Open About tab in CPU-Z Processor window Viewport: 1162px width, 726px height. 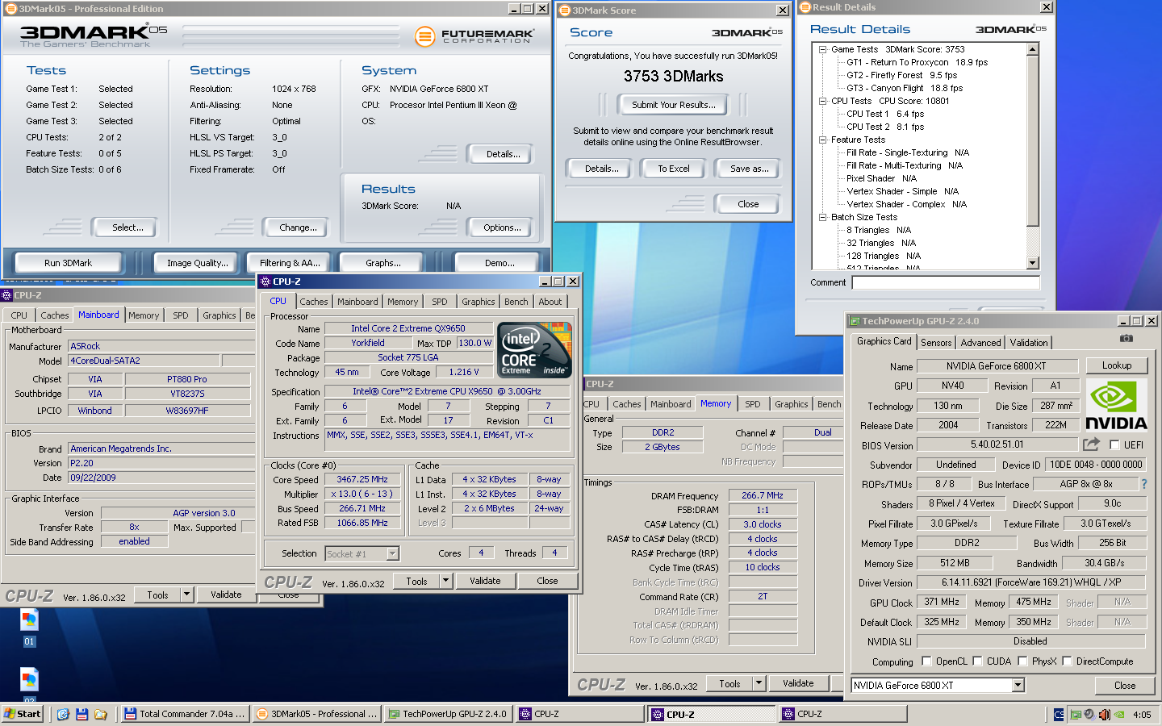[x=550, y=302]
